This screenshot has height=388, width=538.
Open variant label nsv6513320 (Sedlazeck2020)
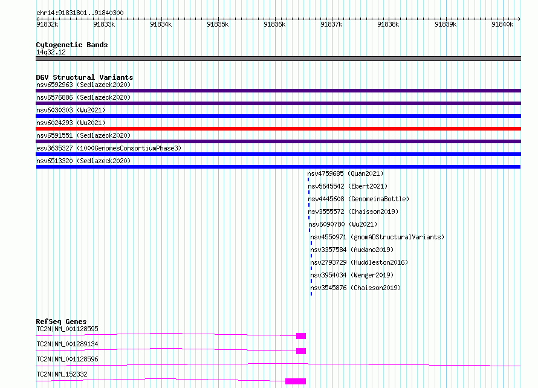[x=83, y=161]
